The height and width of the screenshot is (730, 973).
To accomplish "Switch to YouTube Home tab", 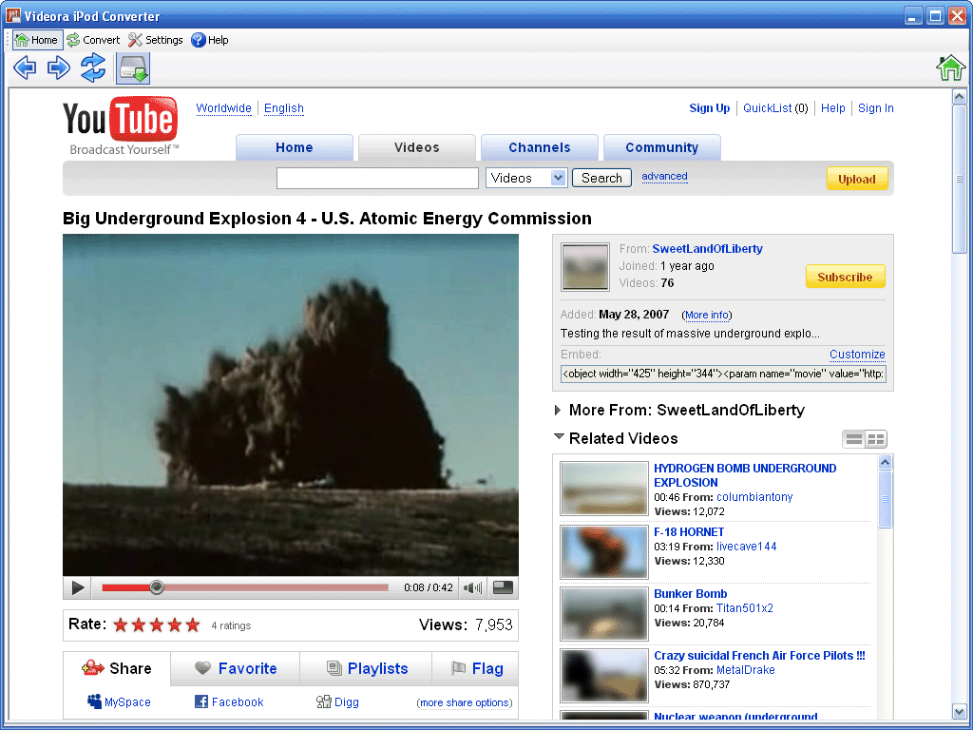I will coord(295,147).
